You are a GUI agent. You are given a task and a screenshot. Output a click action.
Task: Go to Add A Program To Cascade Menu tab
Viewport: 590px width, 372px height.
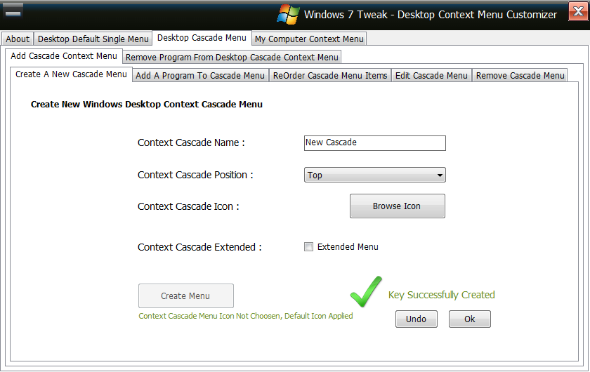(200, 75)
